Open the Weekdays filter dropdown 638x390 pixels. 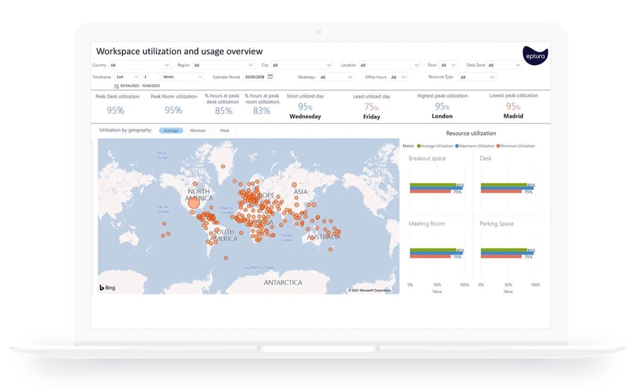click(x=336, y=77)
